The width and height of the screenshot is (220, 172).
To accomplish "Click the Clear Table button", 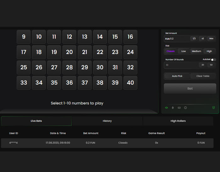I will 203,76.
